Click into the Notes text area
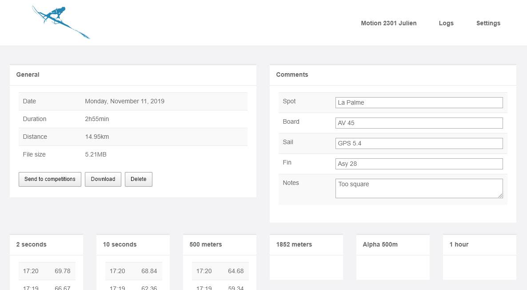This screenshot has height=290, width=527. [418, 188]
